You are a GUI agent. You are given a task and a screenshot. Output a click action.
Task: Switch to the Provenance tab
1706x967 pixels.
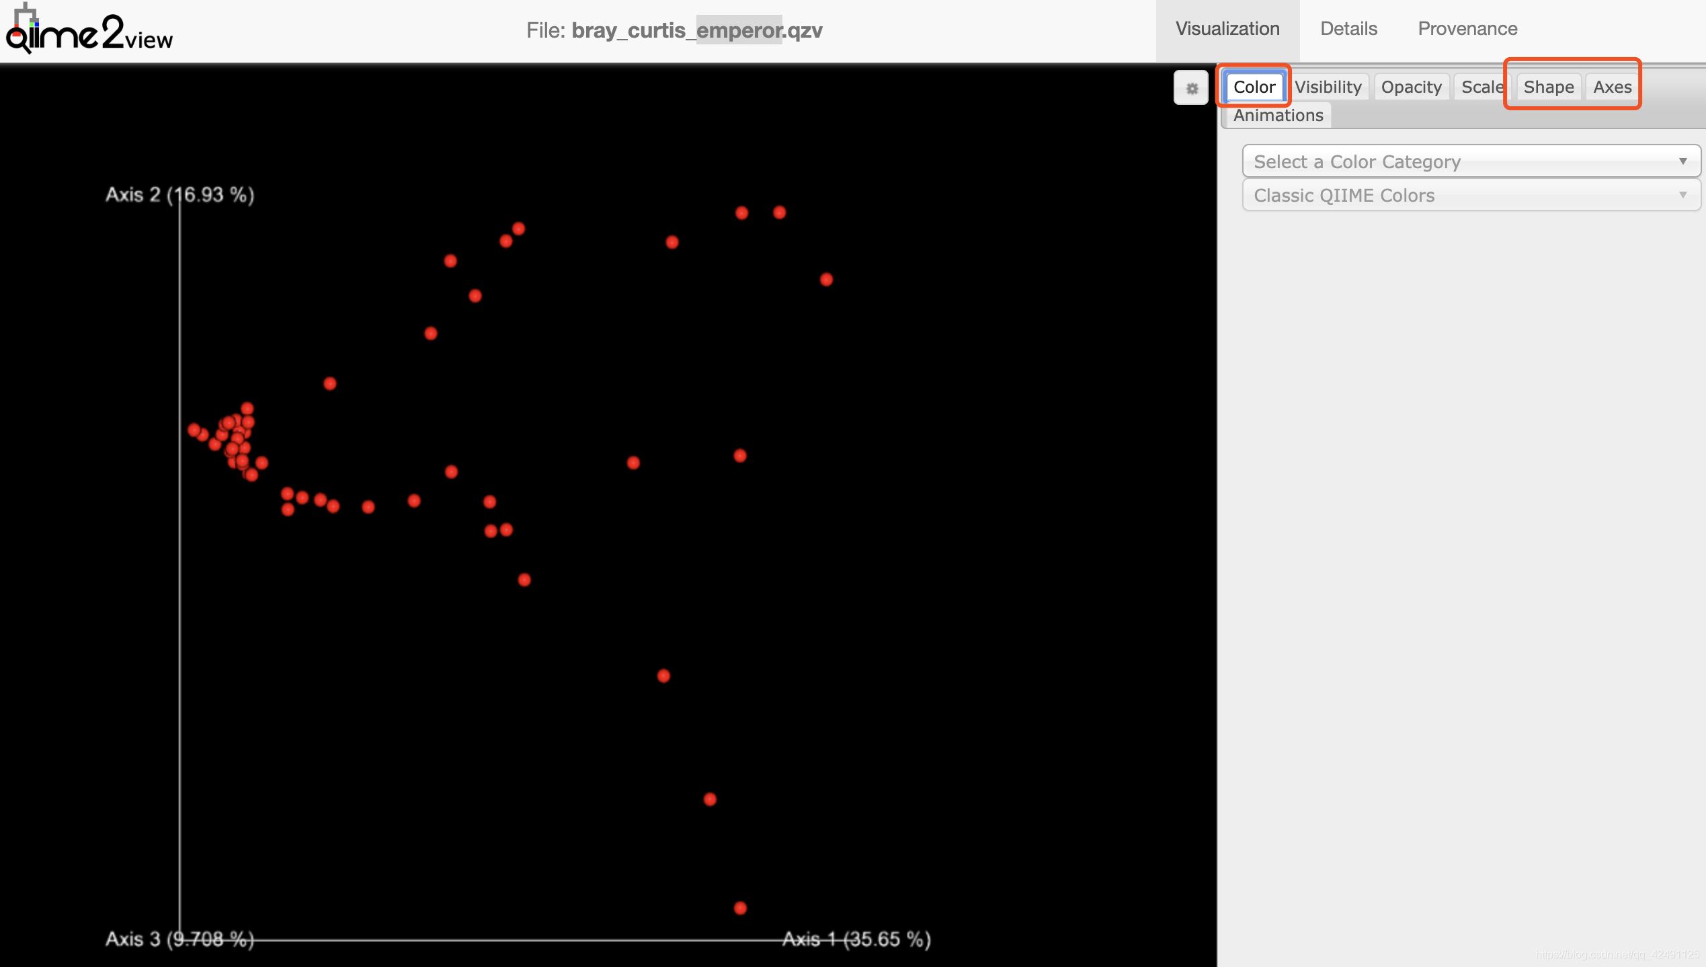coord(1468,30)
